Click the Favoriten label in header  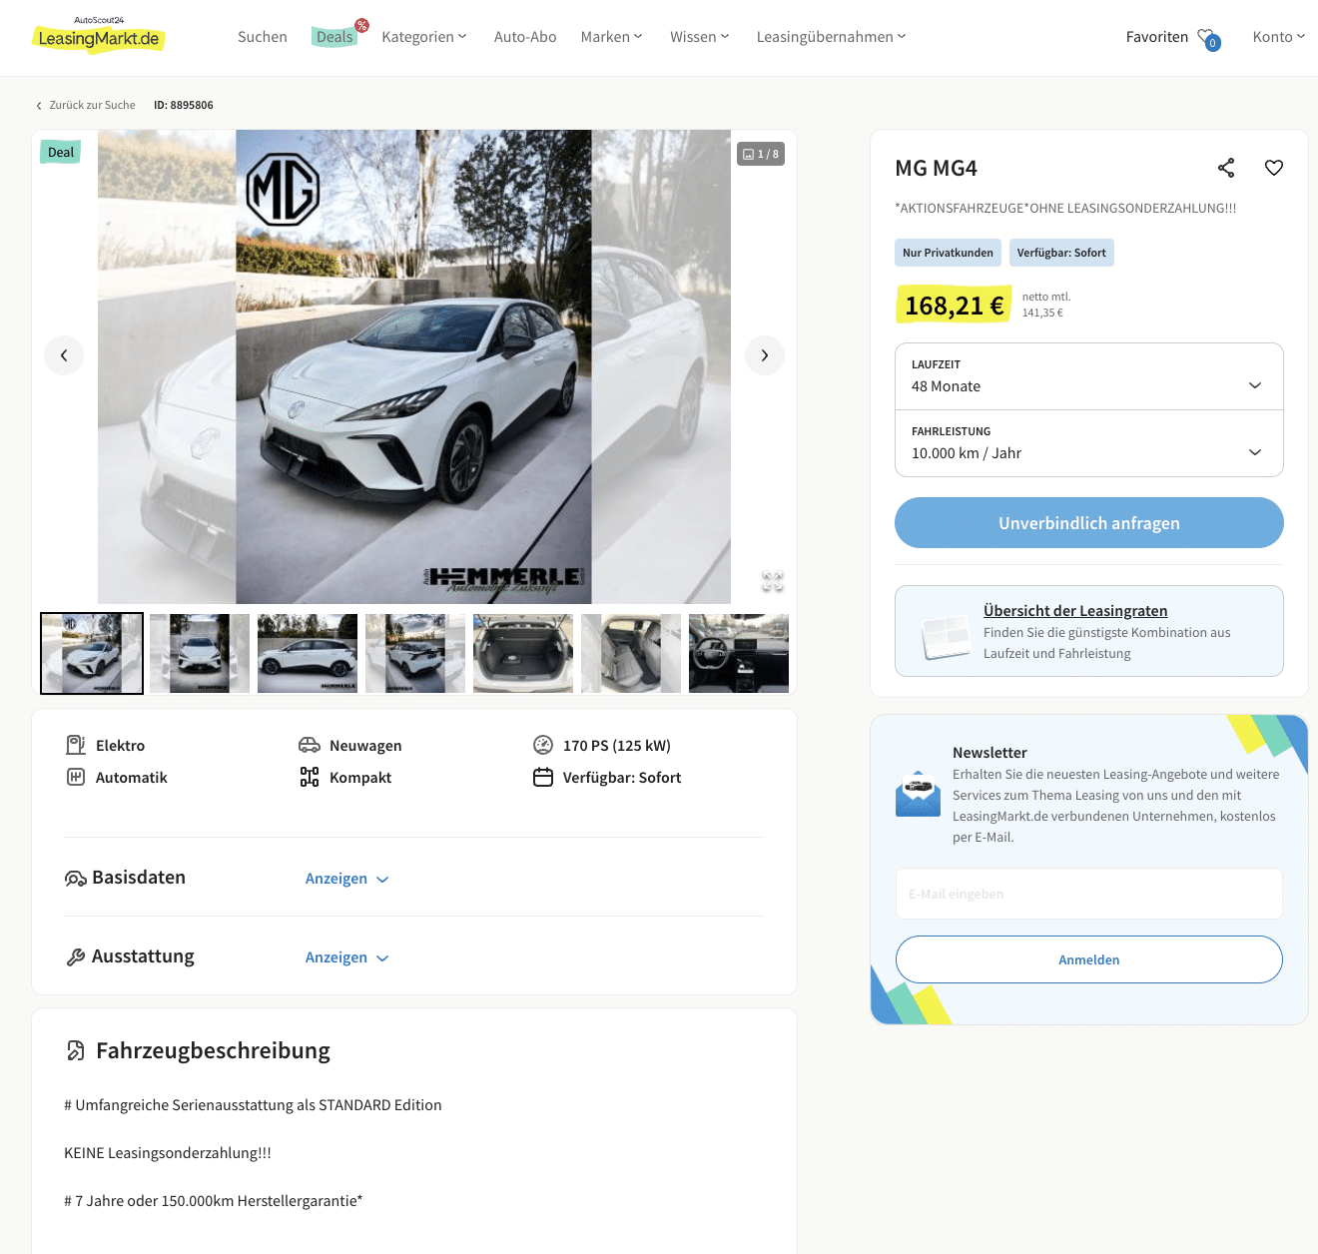click(1157, 37)
